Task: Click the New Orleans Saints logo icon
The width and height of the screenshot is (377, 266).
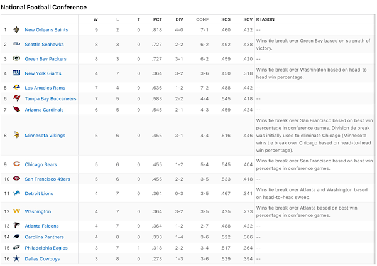Action: pos(17,29)
